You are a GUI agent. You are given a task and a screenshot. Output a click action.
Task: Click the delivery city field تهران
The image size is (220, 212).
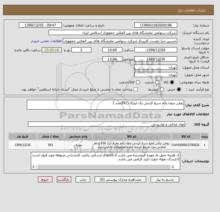click(156, 75)
